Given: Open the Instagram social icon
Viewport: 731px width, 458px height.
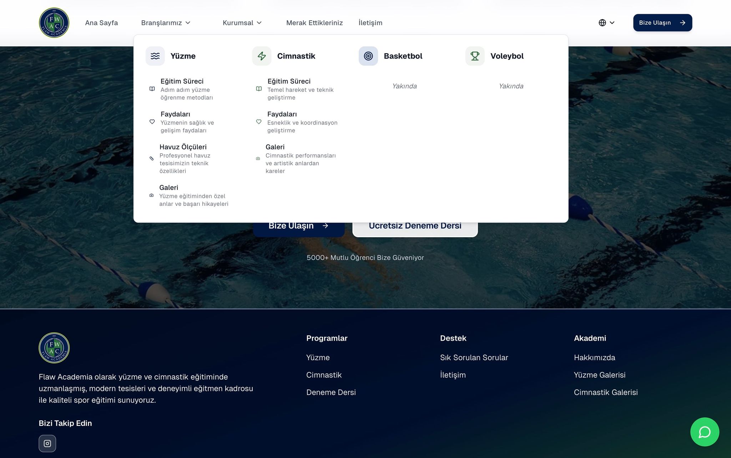Looking at the screenshot, I should pyautogui.click(x=47, y=443).
